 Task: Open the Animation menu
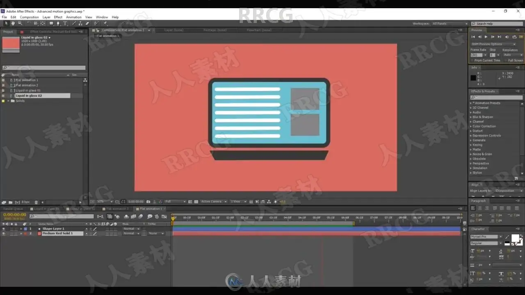74,17
